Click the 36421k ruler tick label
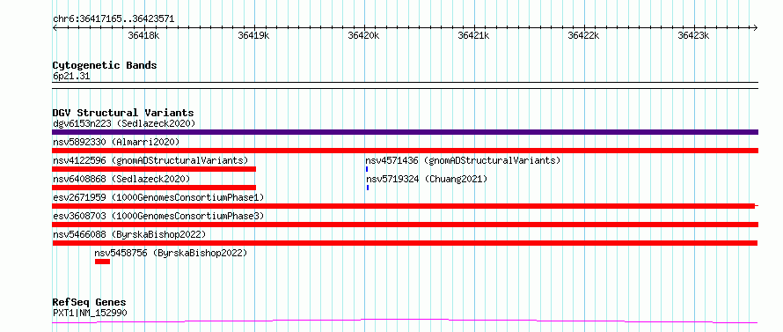This screenshot has width=783, height=332. 474,35
